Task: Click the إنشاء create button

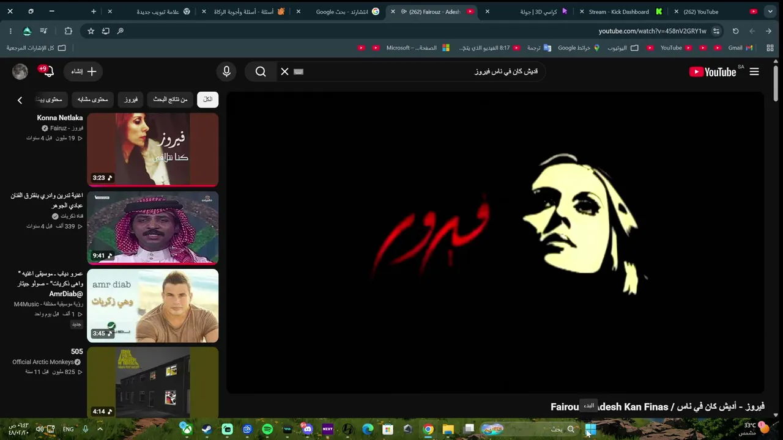Action: [84, 71]
